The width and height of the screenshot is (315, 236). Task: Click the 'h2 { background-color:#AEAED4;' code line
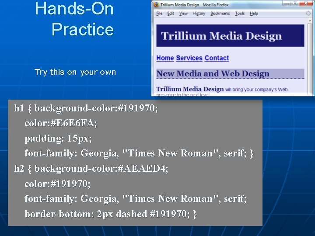pos(91,169)
